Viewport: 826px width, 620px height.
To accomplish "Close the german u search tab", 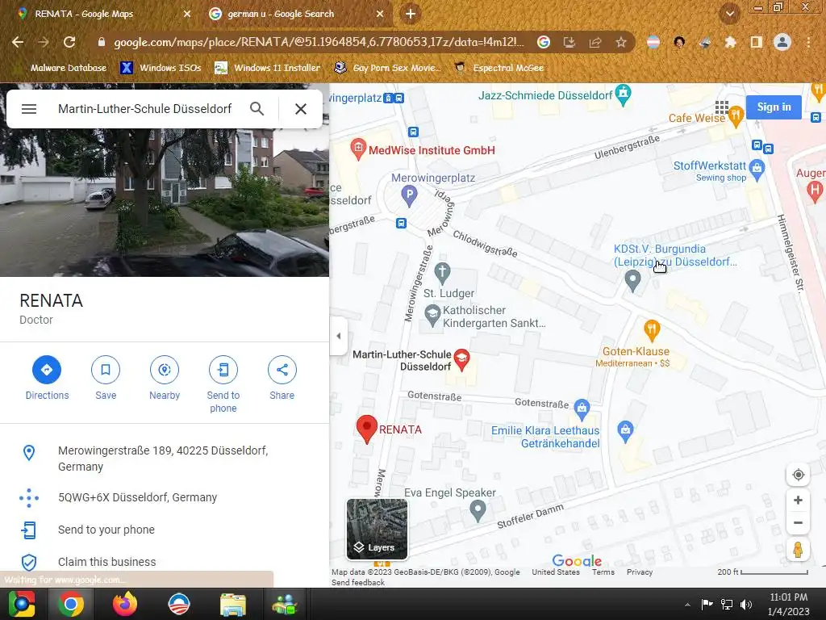I will [x=380, y=14].
